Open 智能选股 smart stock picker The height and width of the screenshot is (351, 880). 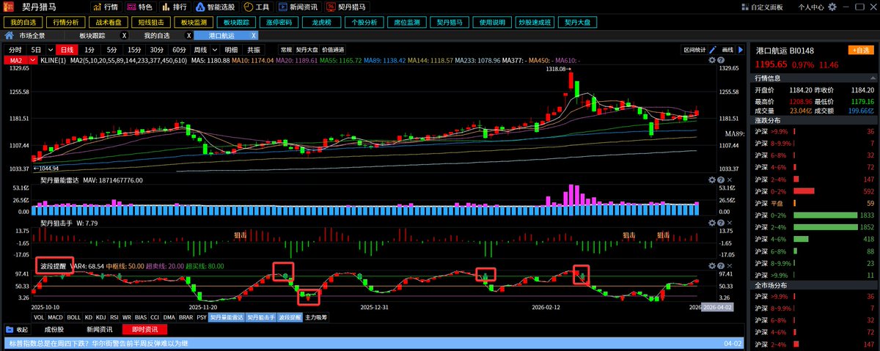point(216,7)
